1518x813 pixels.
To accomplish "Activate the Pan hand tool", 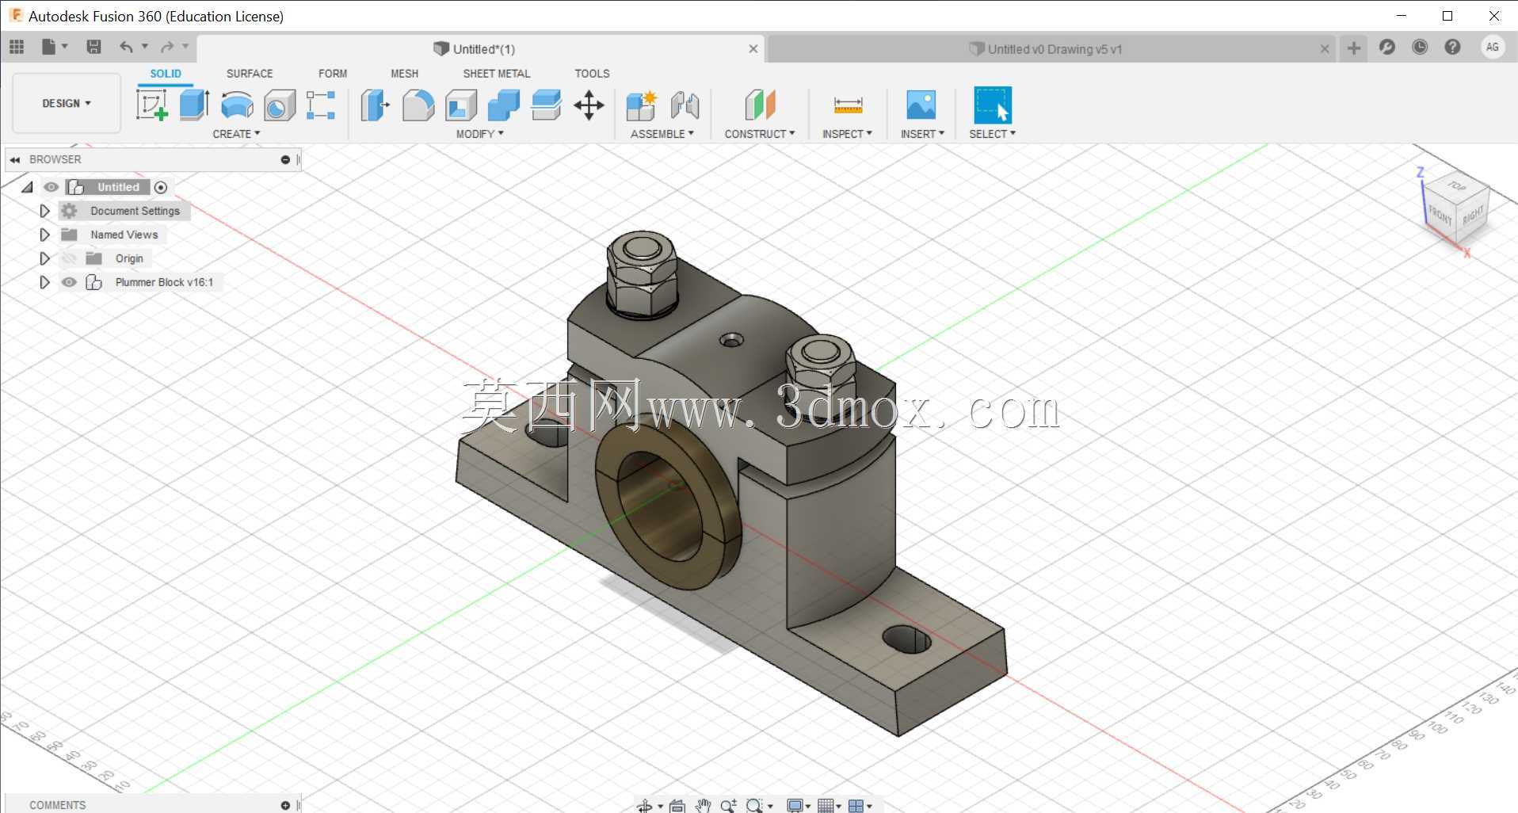I will pos(703,806).
